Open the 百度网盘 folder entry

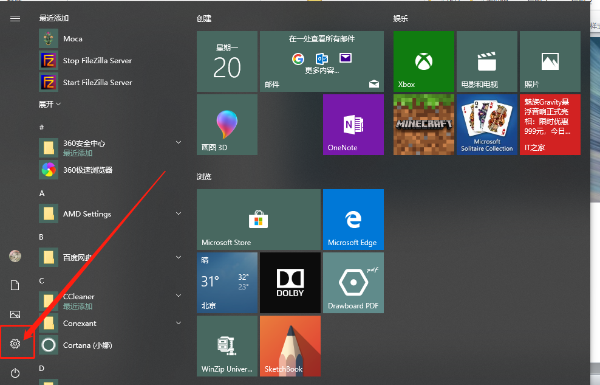(111, 257)
